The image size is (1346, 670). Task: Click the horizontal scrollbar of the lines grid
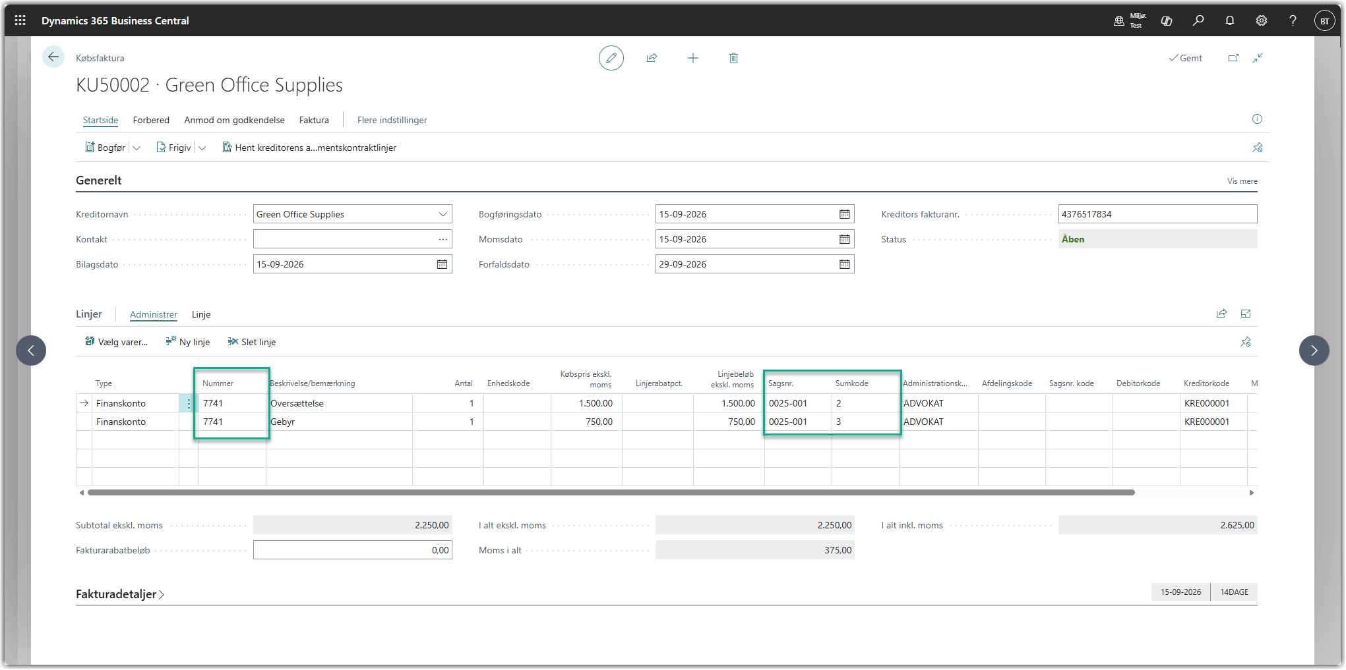(x=611, y=492)
